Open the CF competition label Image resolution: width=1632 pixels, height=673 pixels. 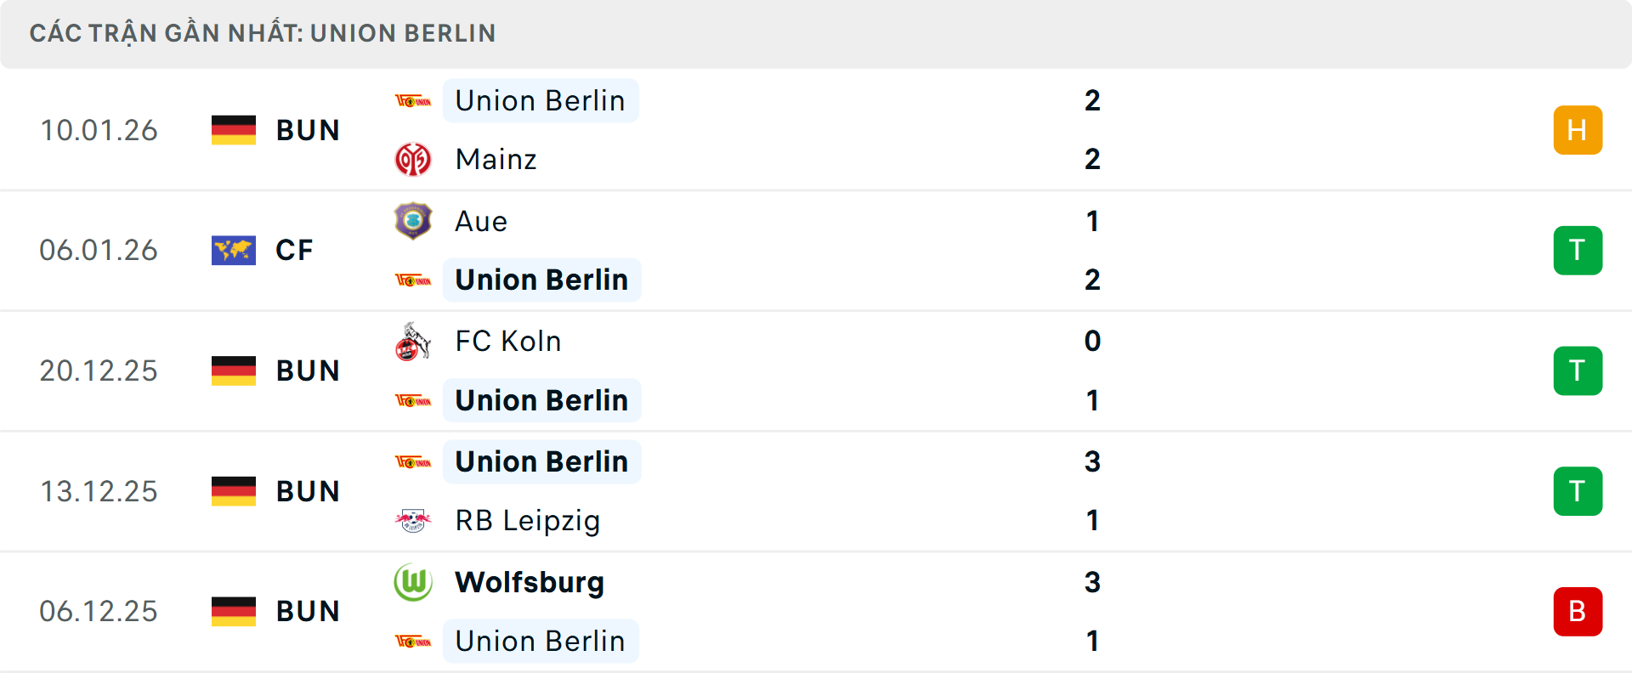293,250
